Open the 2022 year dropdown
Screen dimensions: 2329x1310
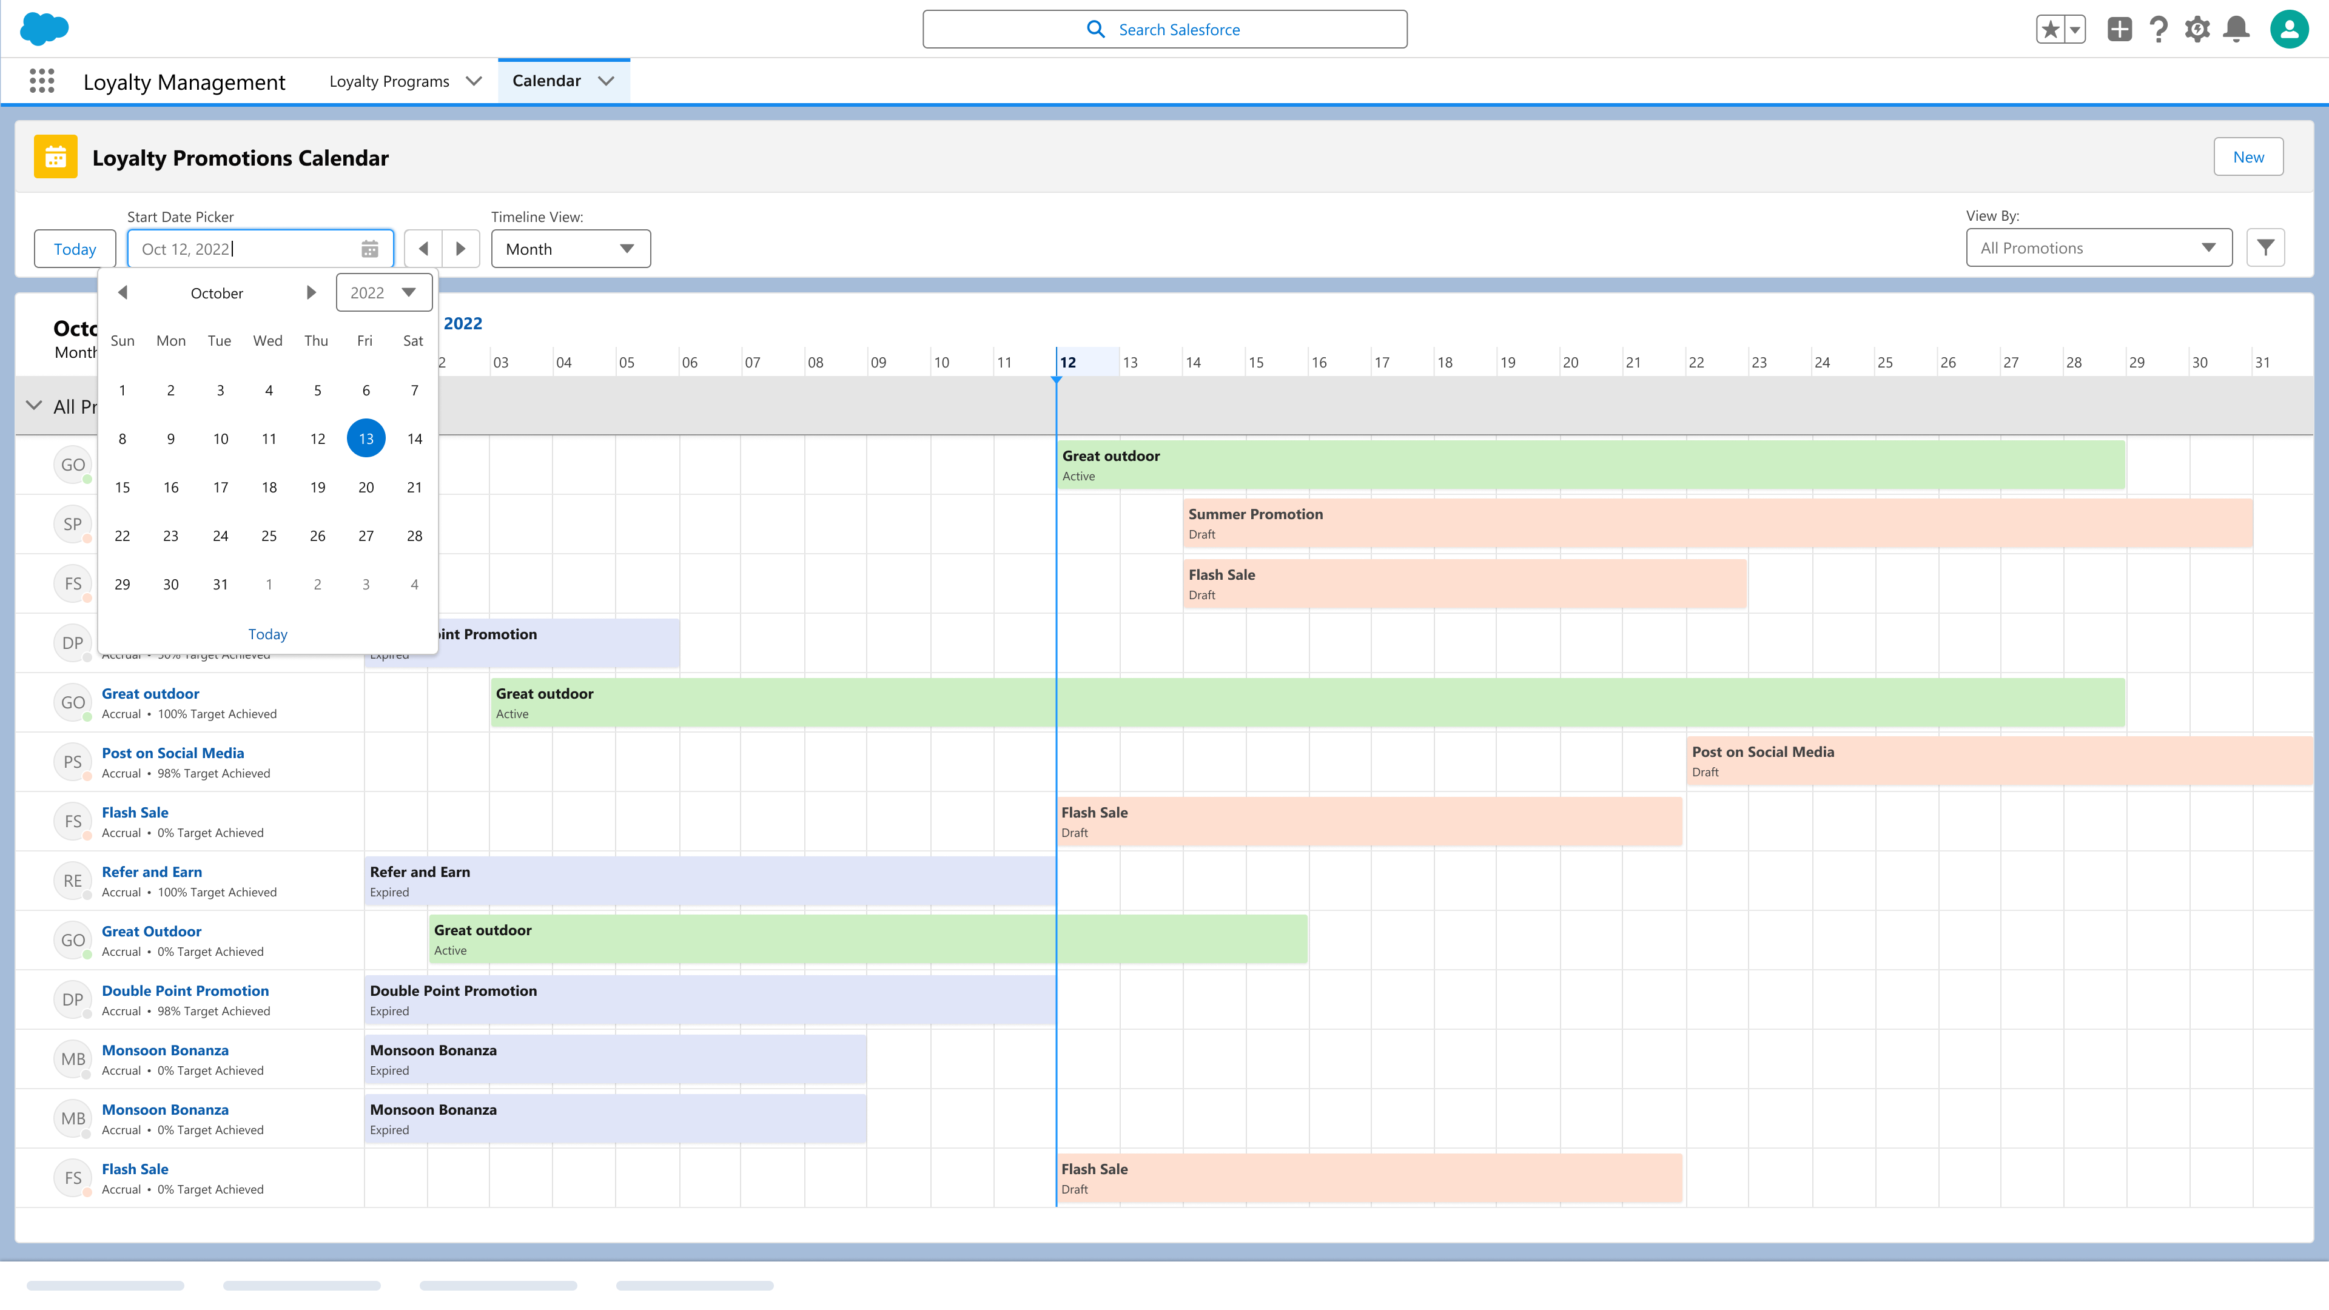(x=385, y=292)
